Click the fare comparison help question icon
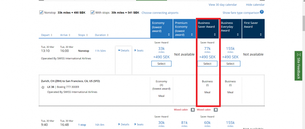Screen dimensions: 305x129 [262, 12]
